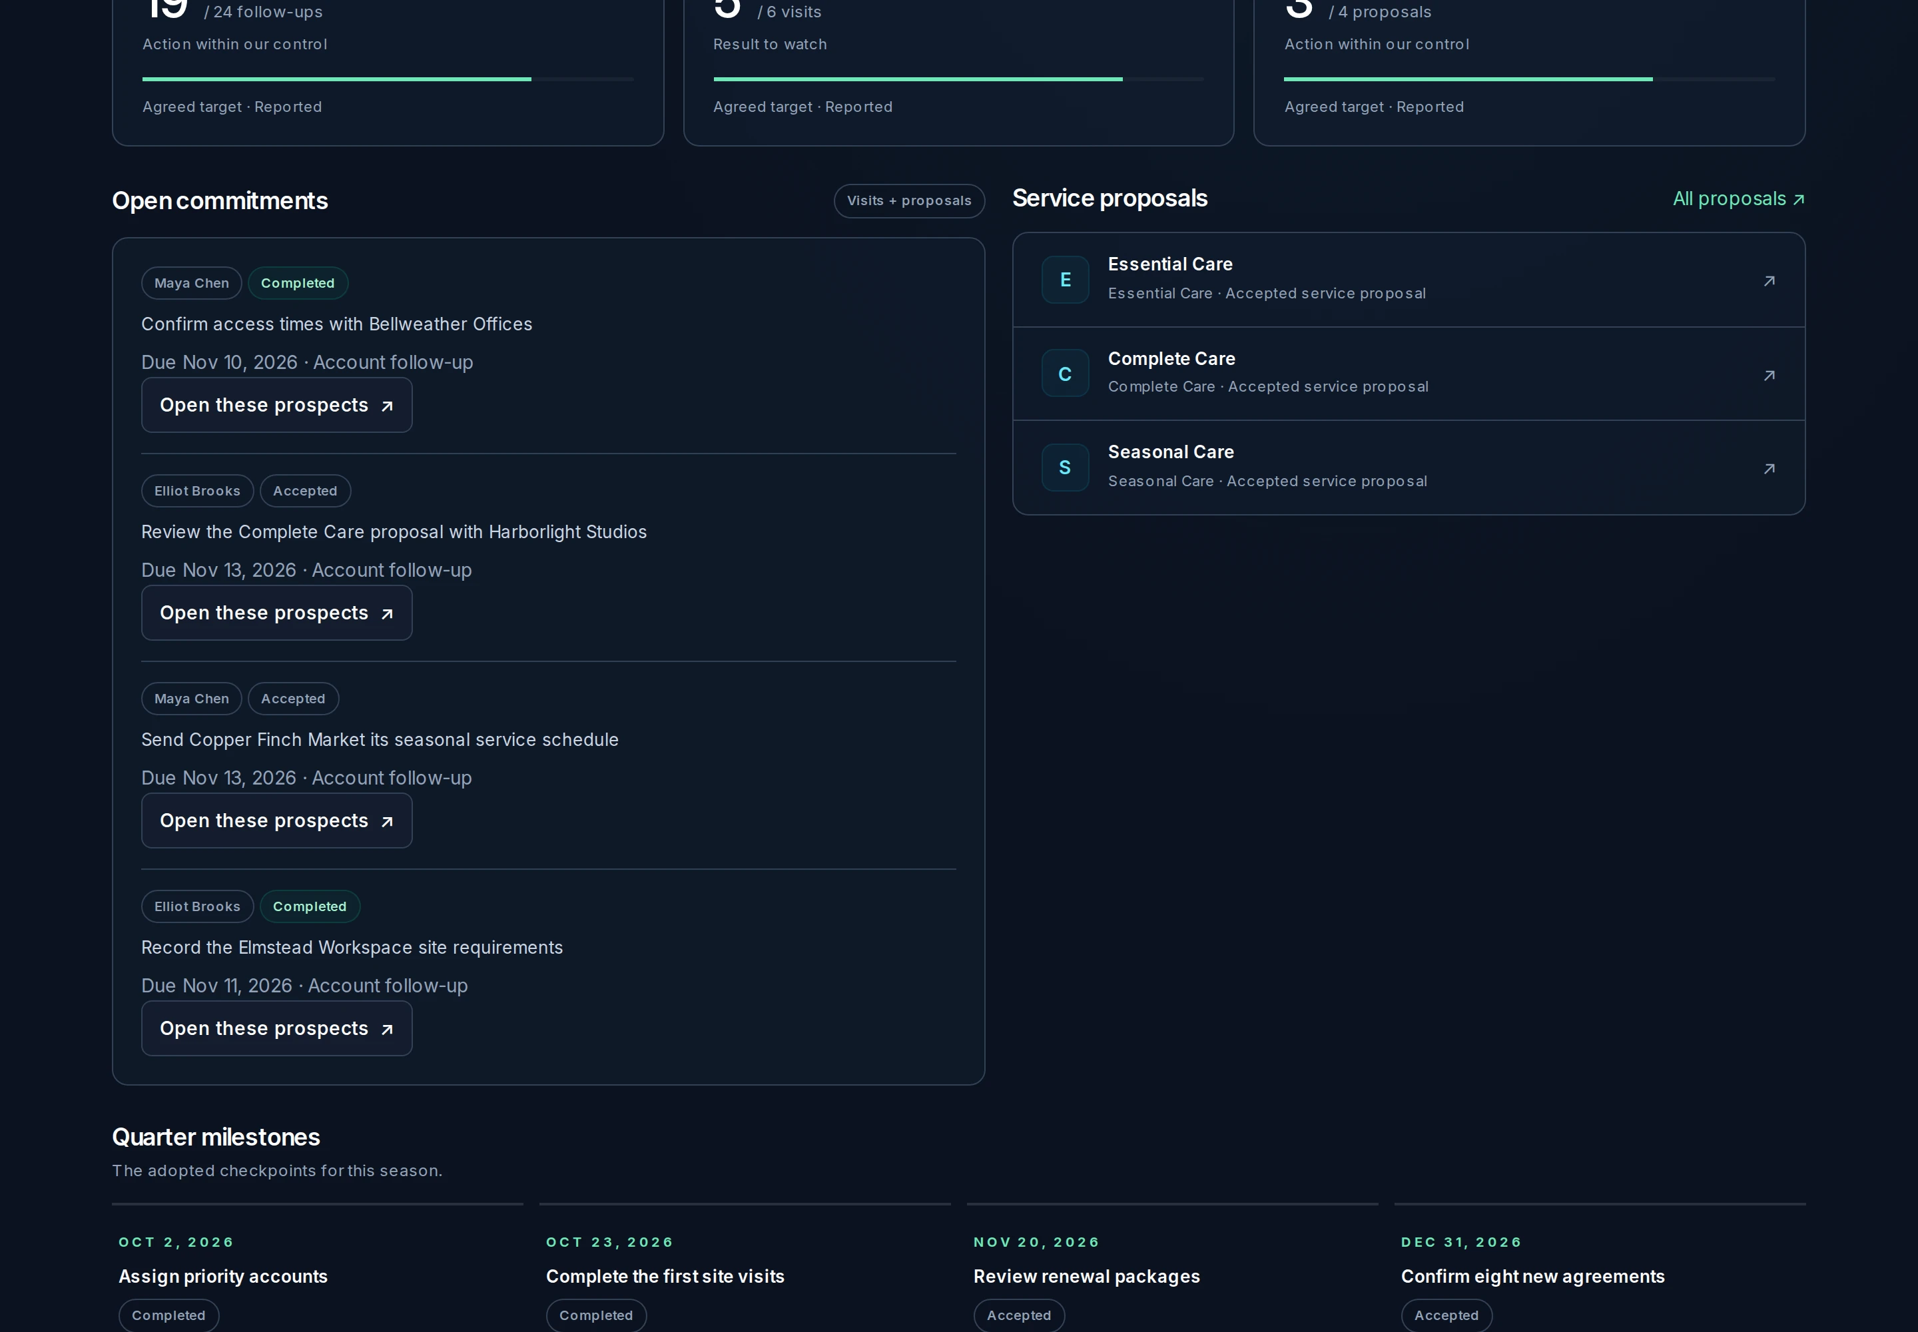This screenshot has width=1918, height=1332.
Task: Open these prospects for Copper Finch Market commitment
Action: point(276,821)
